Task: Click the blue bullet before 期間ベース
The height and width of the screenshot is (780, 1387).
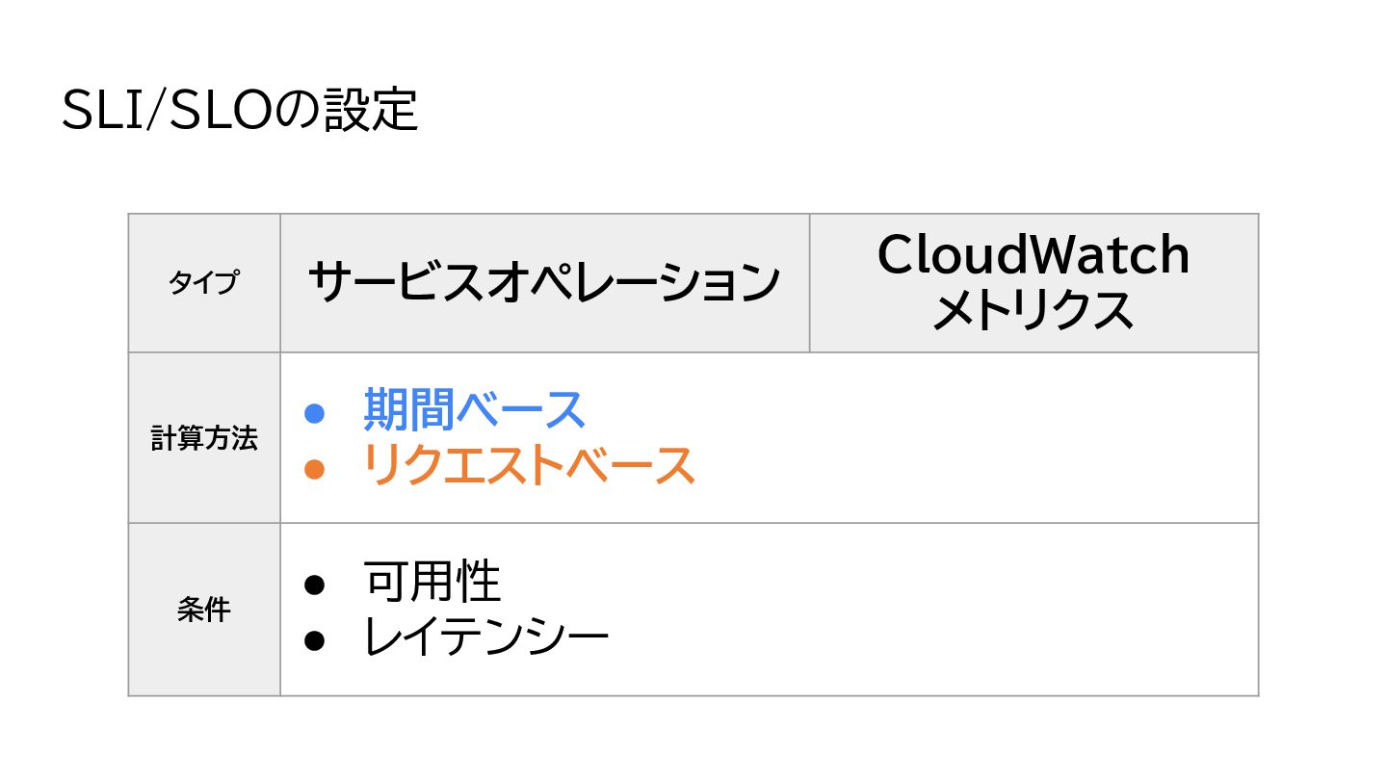Action: click(x=315, y=413)
